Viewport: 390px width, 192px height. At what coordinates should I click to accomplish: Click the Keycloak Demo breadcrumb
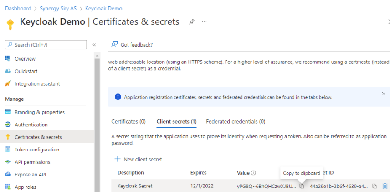104,9
